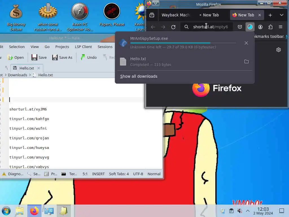The height and width of the screenshot is (217, 289).
Task: Open the Start menu orb
Action: tap(6, 211)
